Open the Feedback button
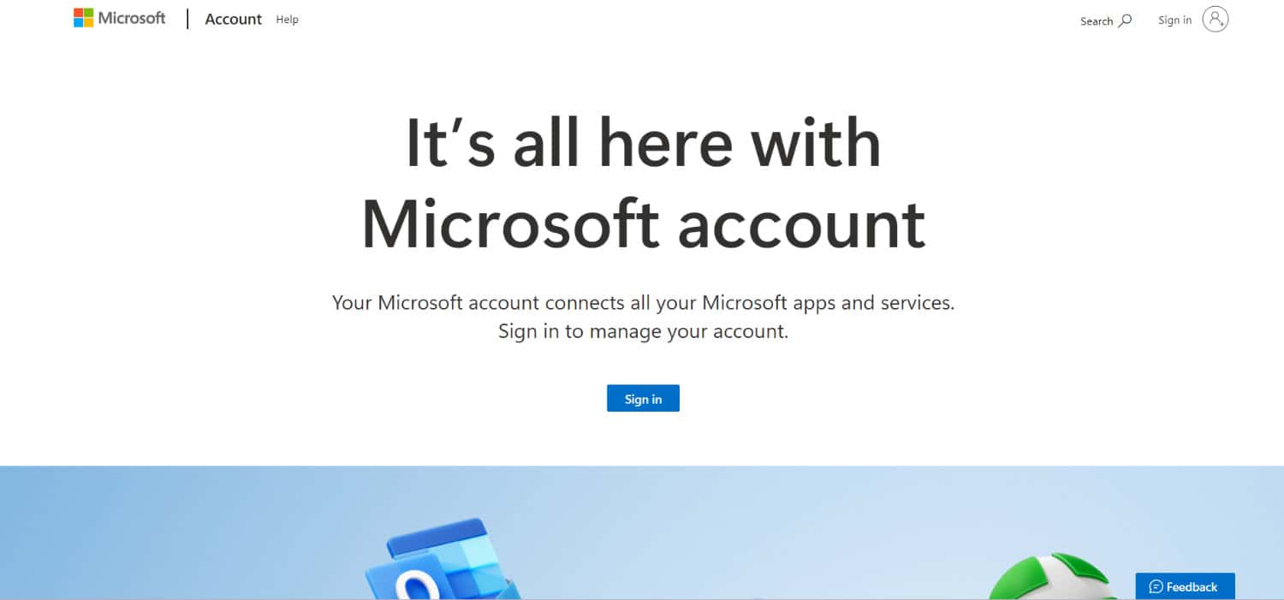 click(x=1185, y=586)
